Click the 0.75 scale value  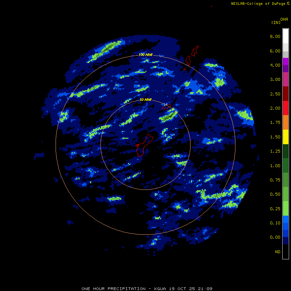point(275,180)
